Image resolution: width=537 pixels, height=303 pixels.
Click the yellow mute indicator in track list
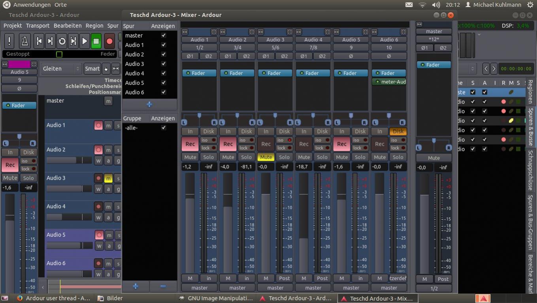tap(511, 120)
